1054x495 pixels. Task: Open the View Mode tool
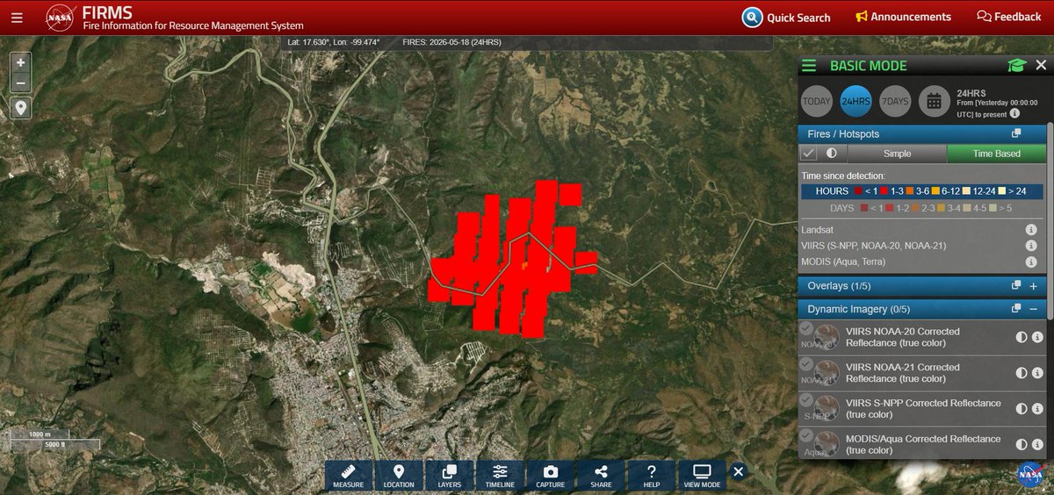click(x=702, y=476)
